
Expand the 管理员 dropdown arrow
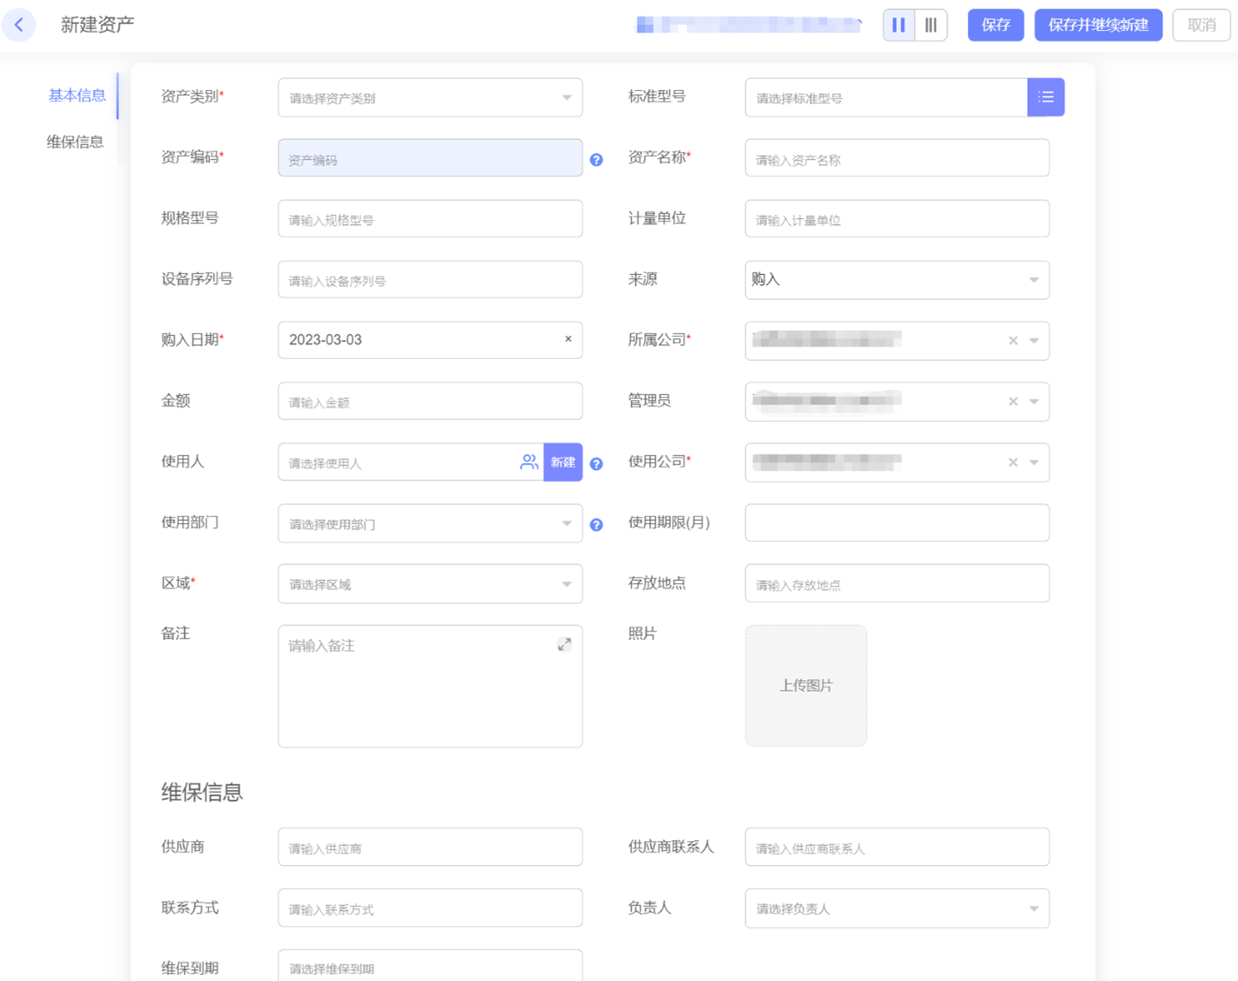1034,401
